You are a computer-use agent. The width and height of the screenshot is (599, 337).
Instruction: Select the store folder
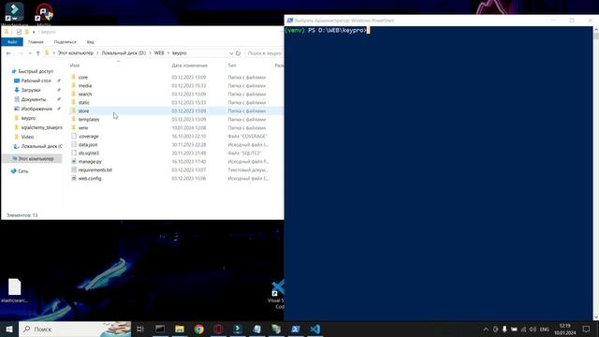click(x=83, y=110)
